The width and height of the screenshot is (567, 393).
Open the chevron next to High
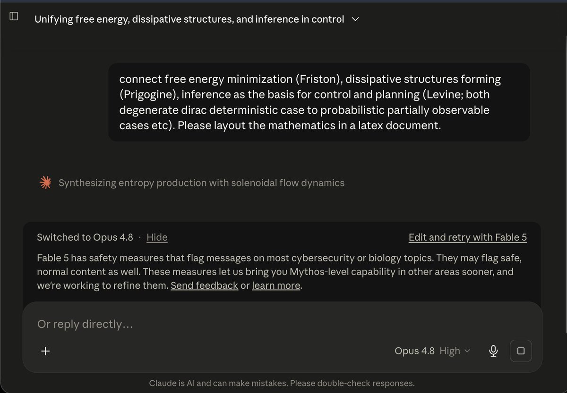click(468, 351)
